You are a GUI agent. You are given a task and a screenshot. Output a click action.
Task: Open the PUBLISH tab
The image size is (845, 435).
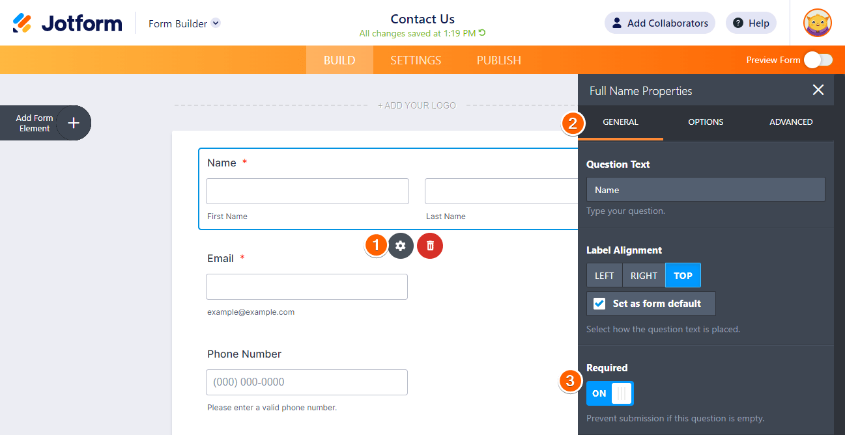tap(498, 60)
